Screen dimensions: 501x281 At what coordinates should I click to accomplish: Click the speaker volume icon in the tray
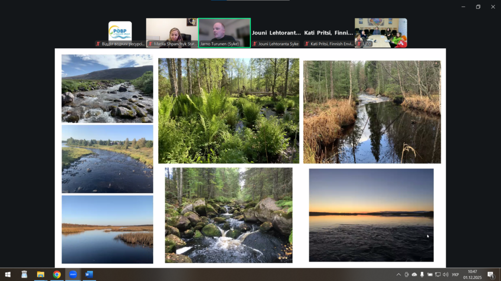click(445, 275)
